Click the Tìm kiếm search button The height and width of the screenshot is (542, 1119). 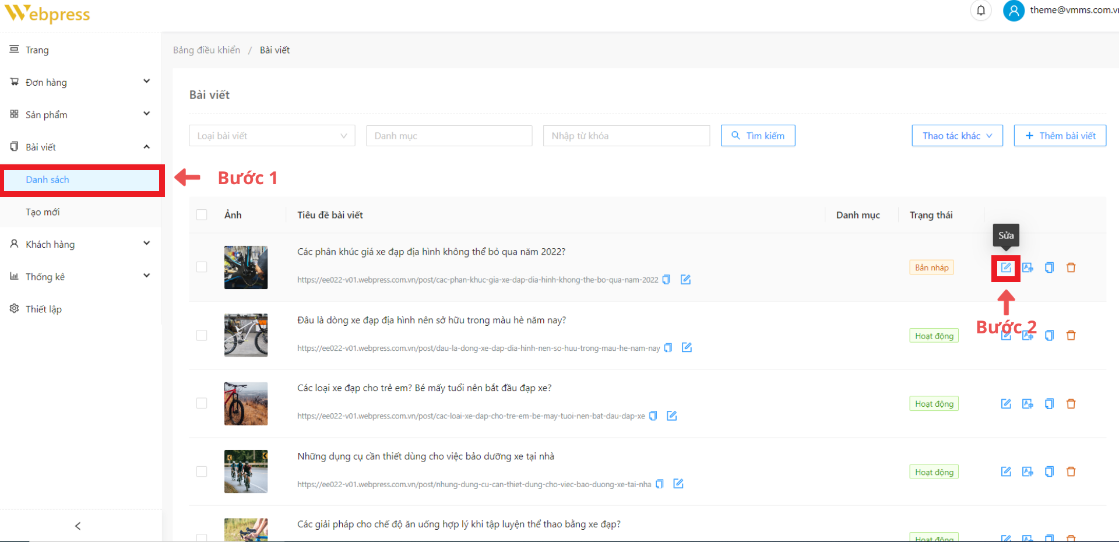pos(758,136)
